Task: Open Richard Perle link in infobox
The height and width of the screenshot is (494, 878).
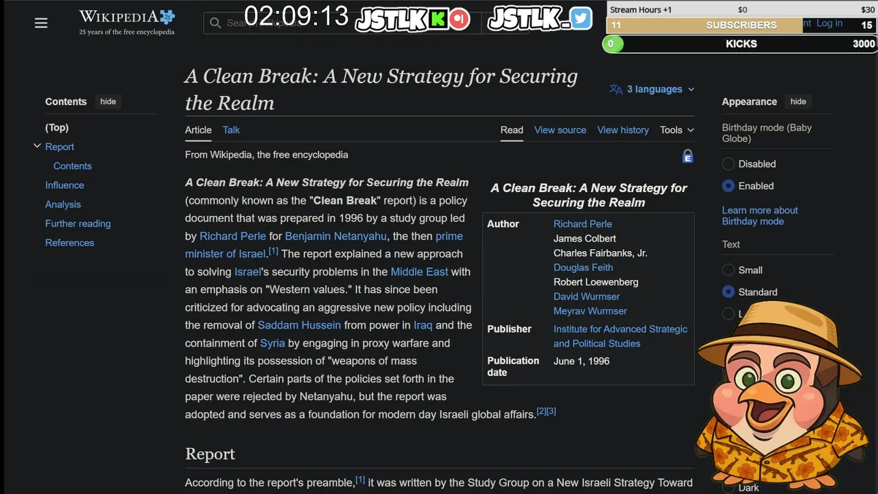Action: point(582,224)
